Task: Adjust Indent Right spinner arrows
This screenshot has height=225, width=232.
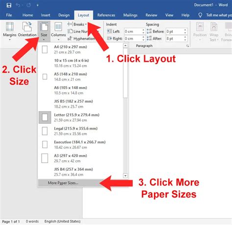Action: click(x=143, y=39)
